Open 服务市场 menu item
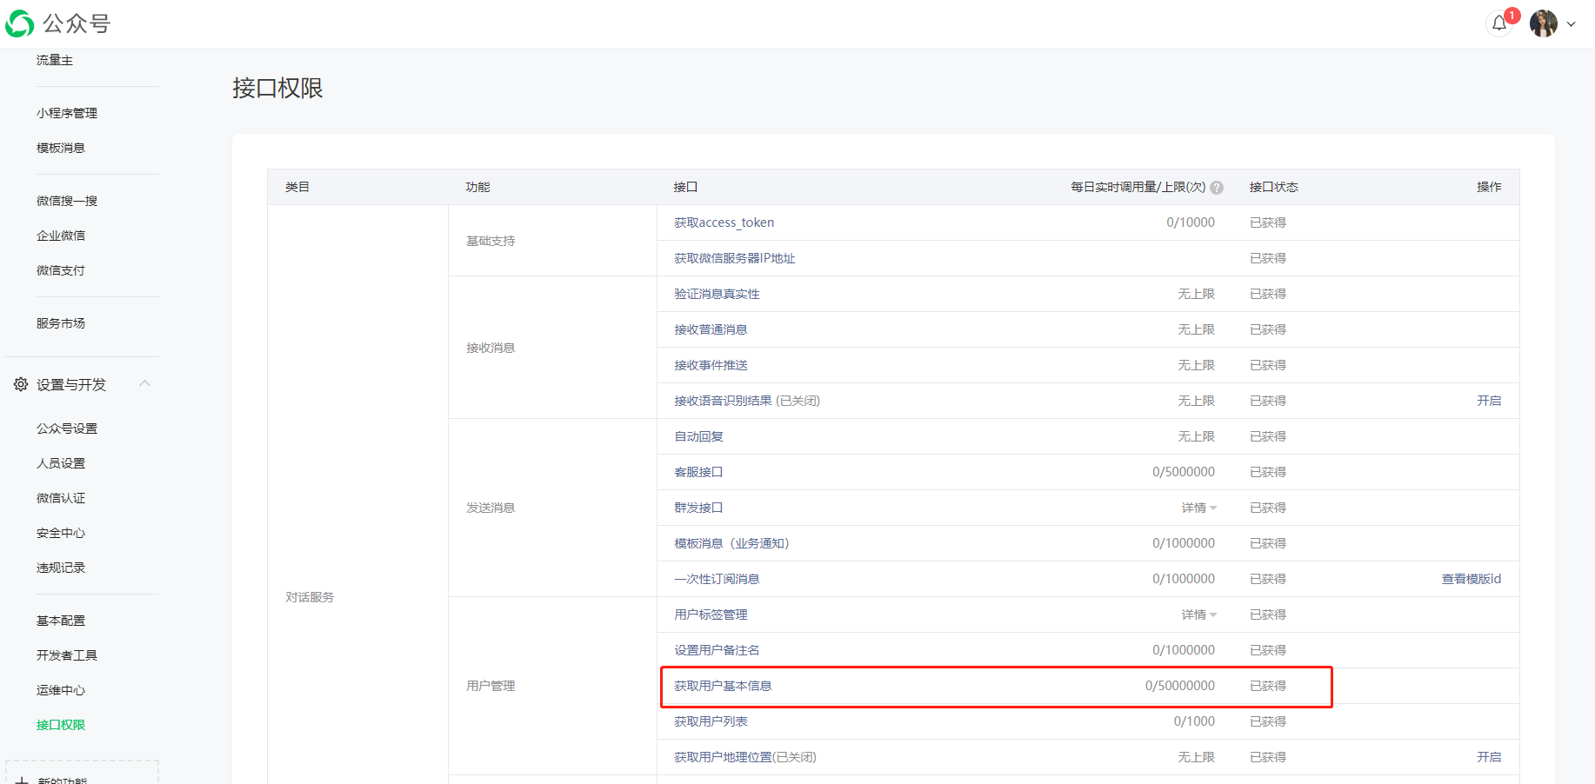The image size is (1595, 784). [x=61, y=323]
